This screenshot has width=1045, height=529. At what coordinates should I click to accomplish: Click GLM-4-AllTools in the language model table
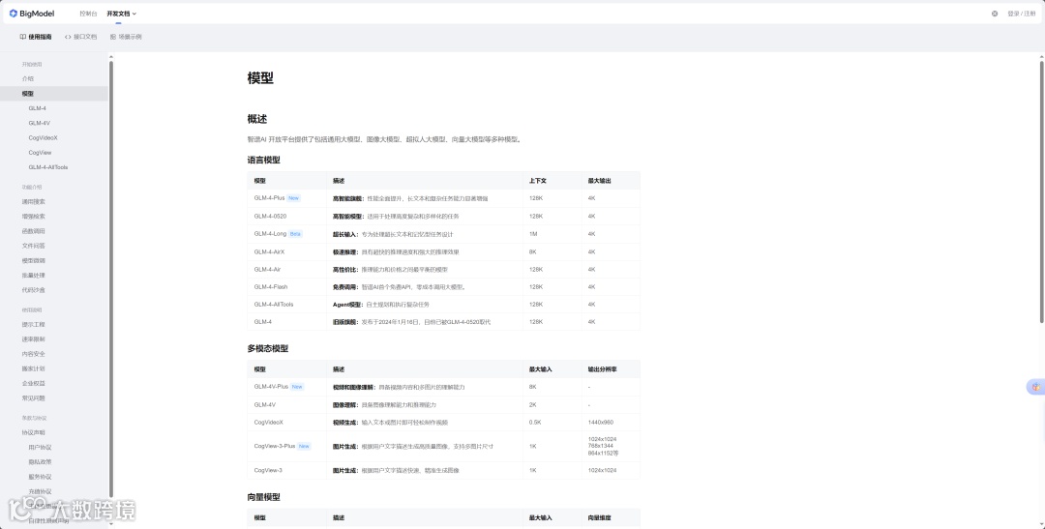pos(273,304)
